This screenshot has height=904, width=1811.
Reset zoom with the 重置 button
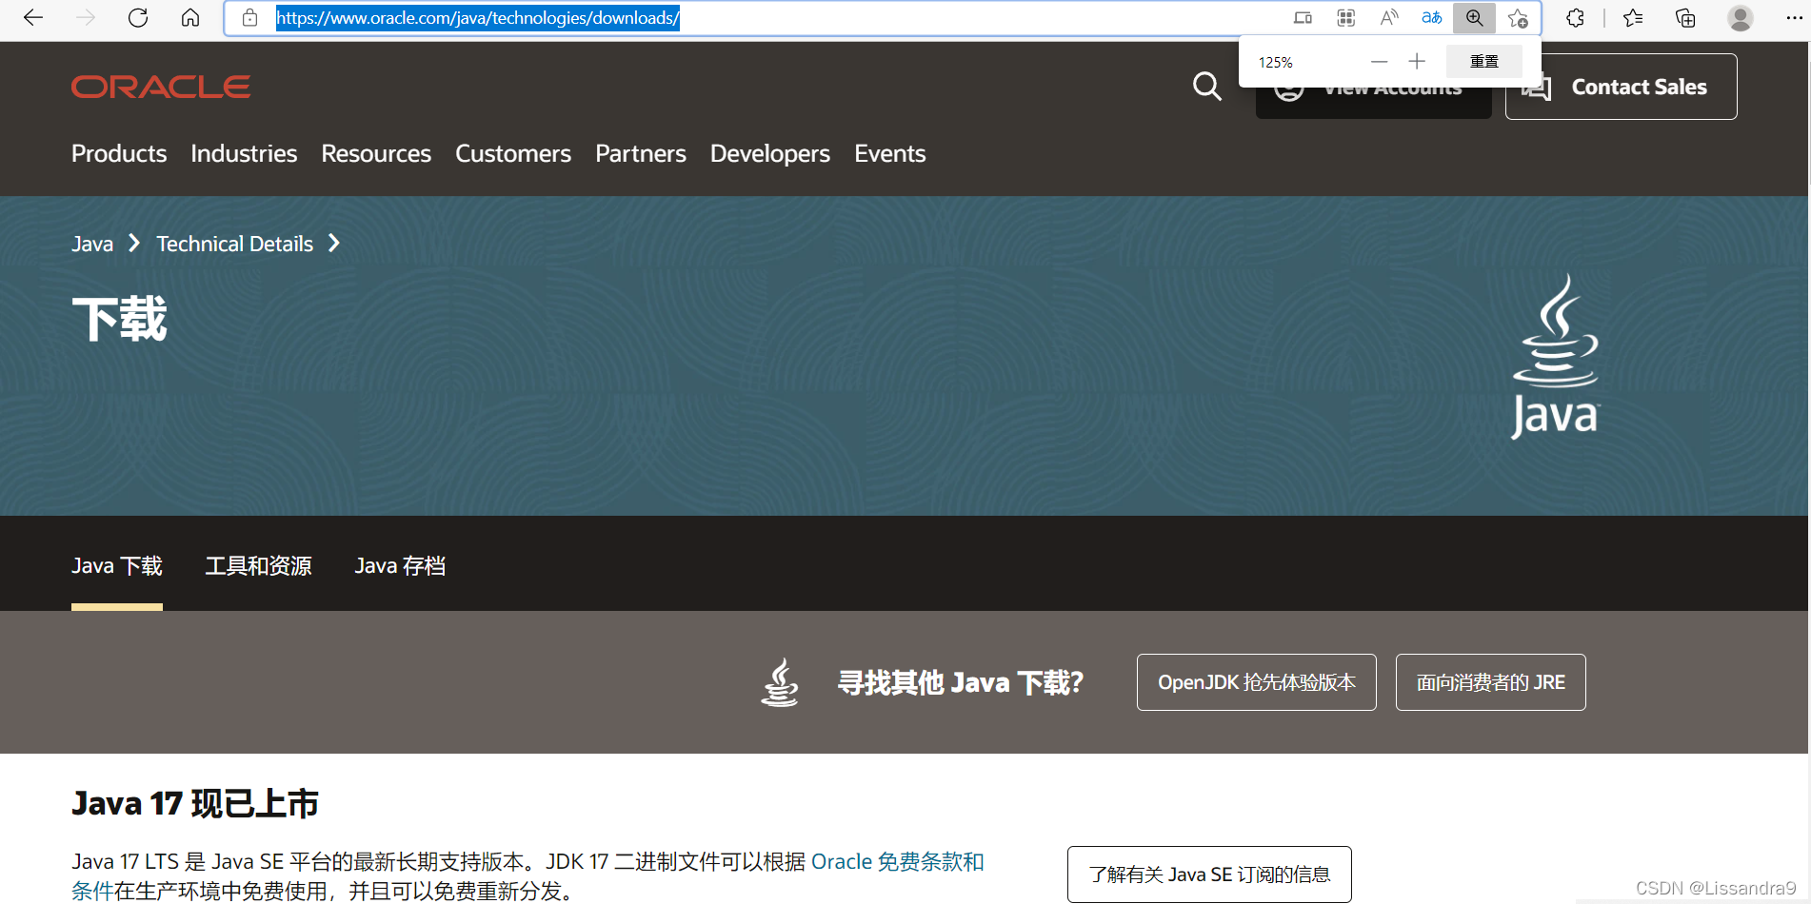1484,62
